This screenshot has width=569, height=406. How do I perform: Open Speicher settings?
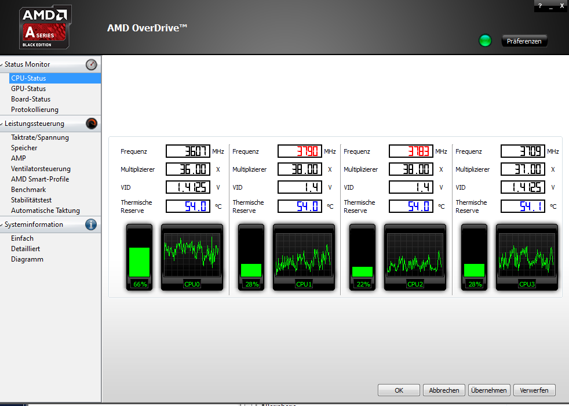24,148
